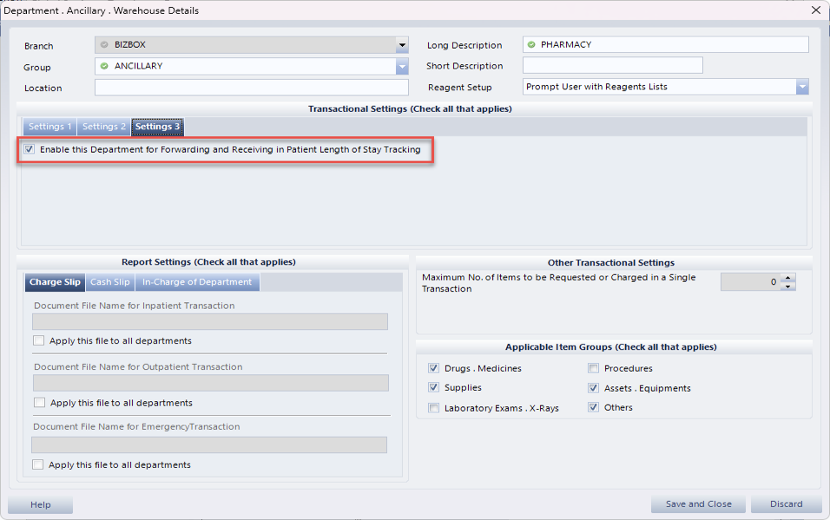
Task: Open the Reagent Setup dropdown
Action: pos(802,87)
